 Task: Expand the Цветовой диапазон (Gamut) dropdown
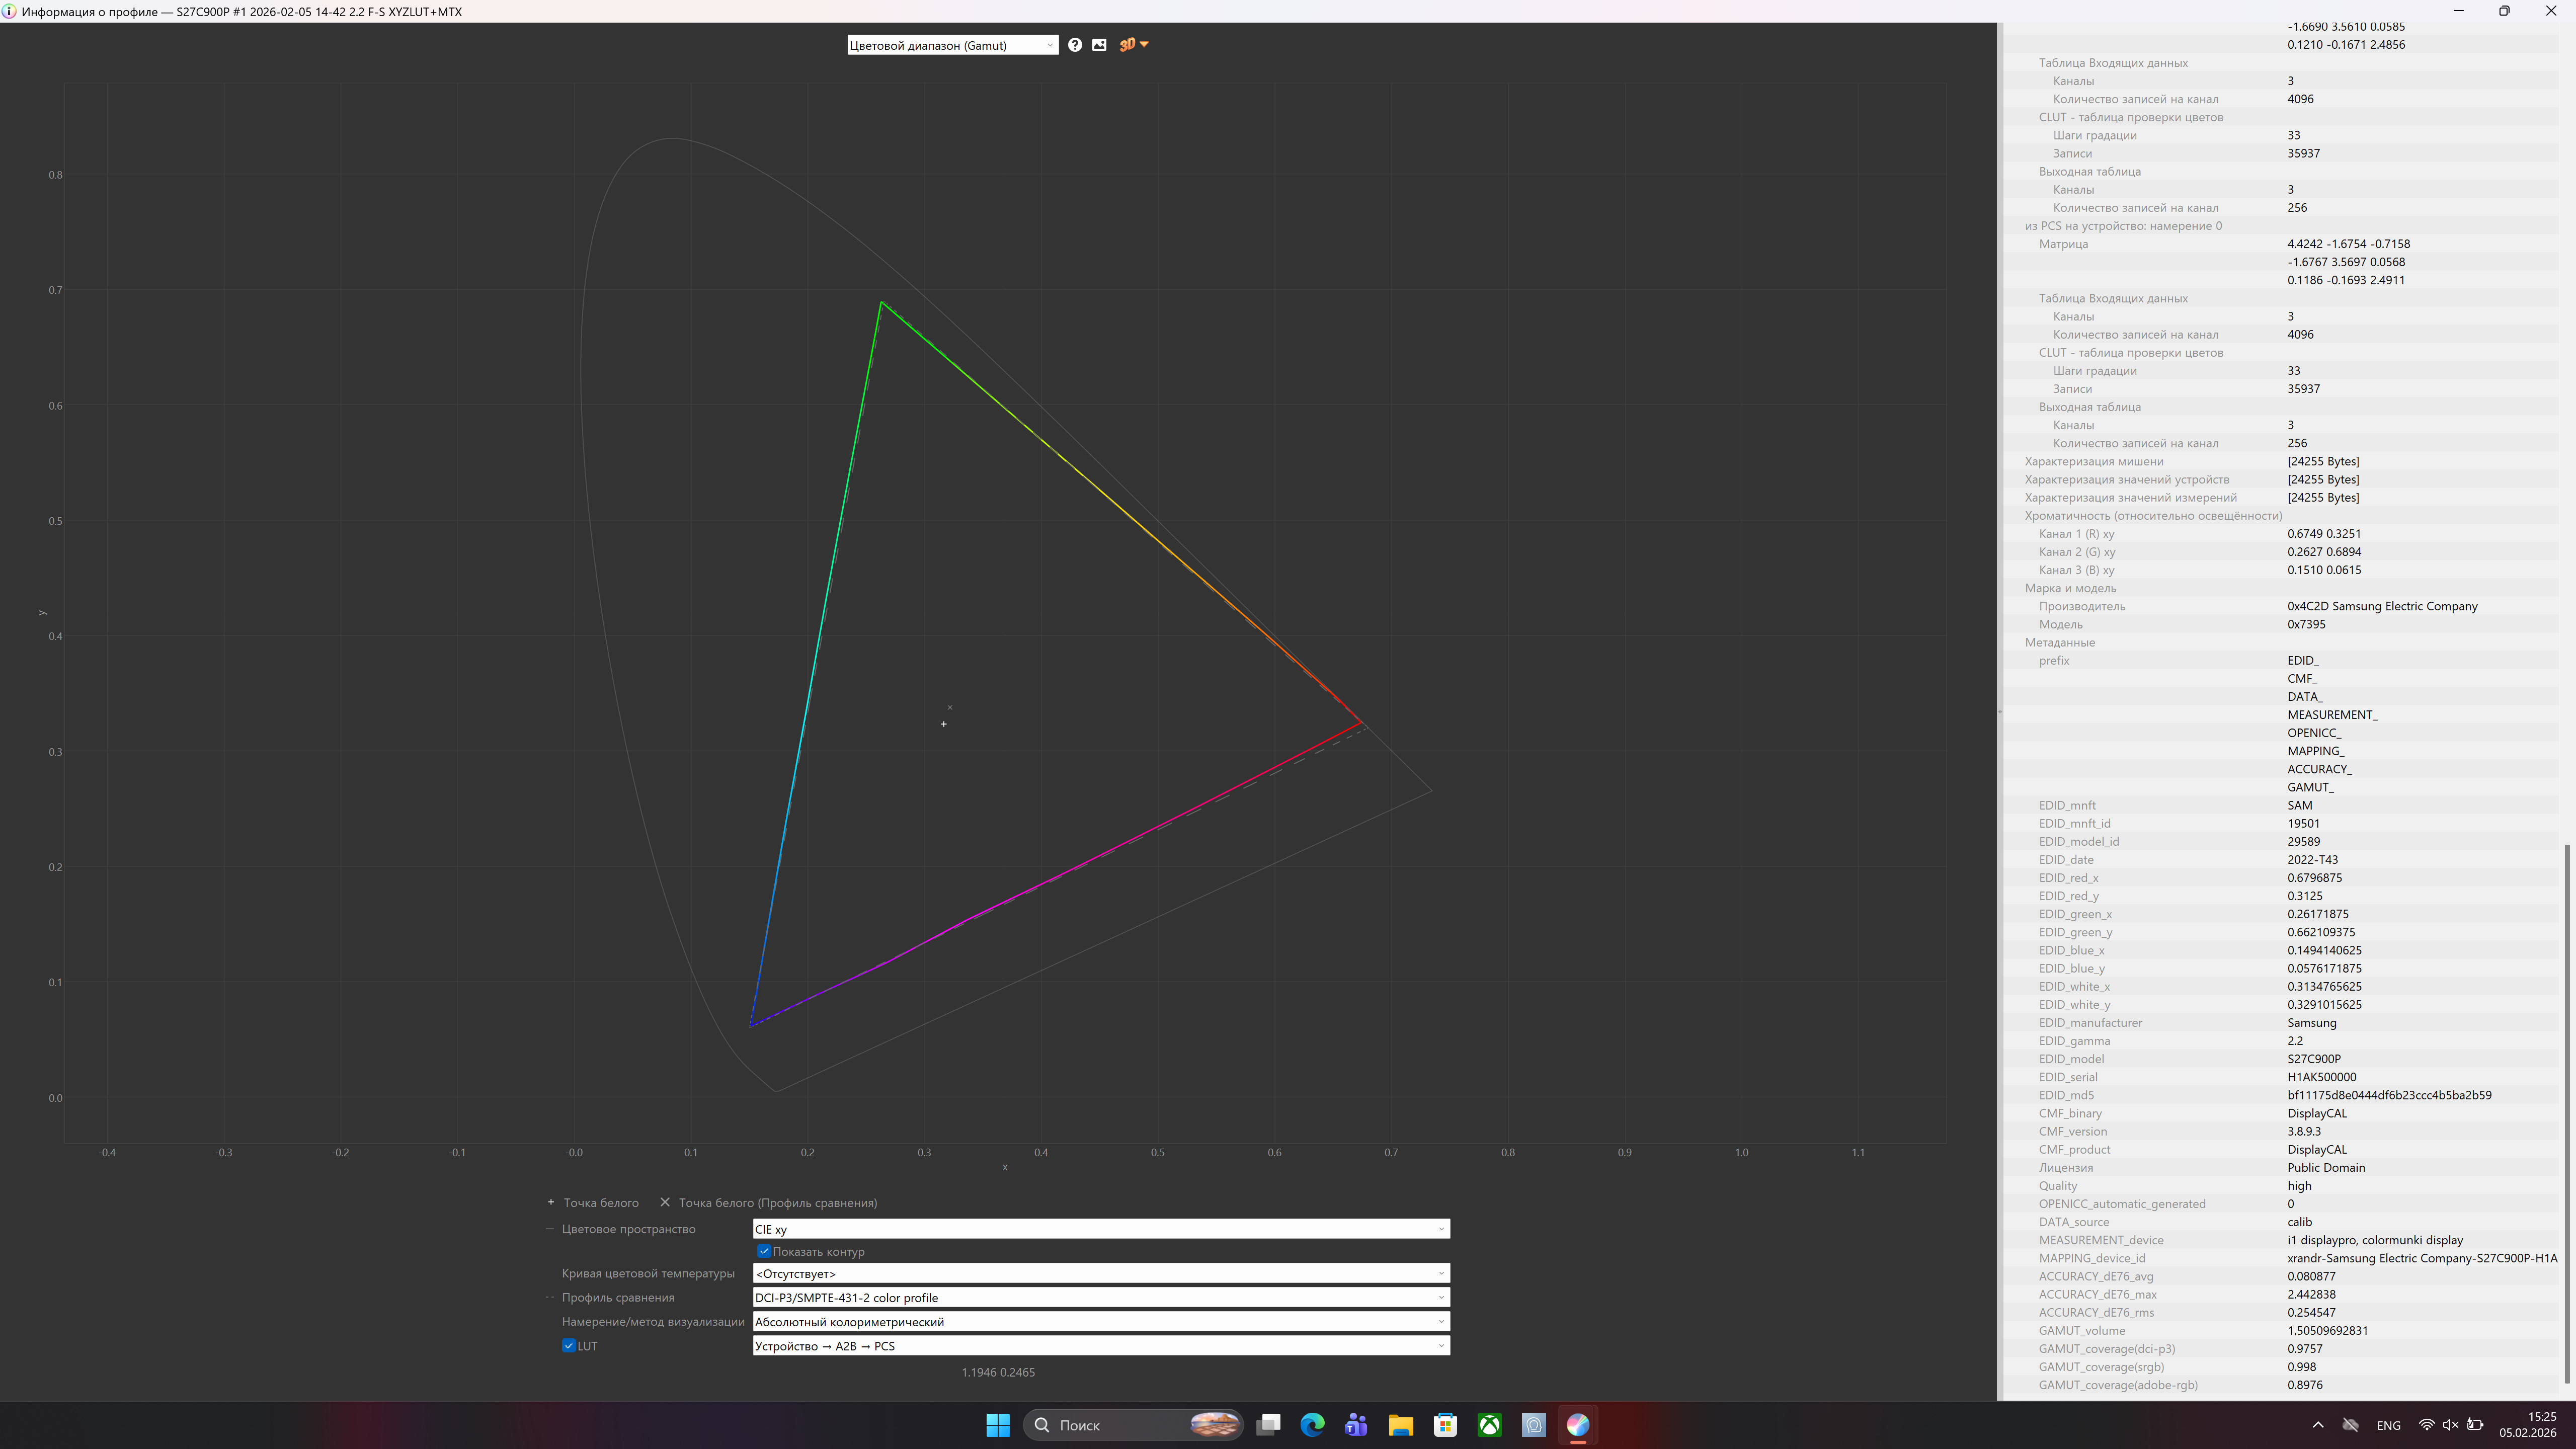[x=952, y=45]
